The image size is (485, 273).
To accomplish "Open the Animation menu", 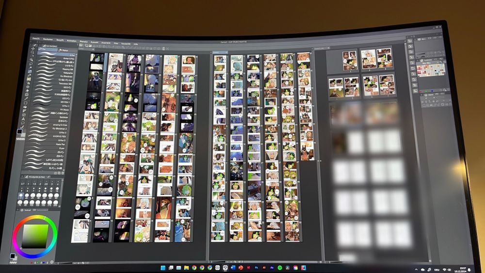I will point(71,41).
